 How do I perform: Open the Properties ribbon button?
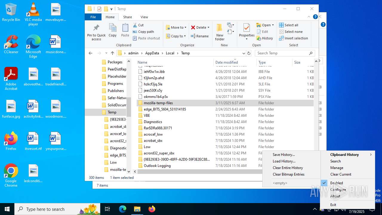(x=247, y=32)
